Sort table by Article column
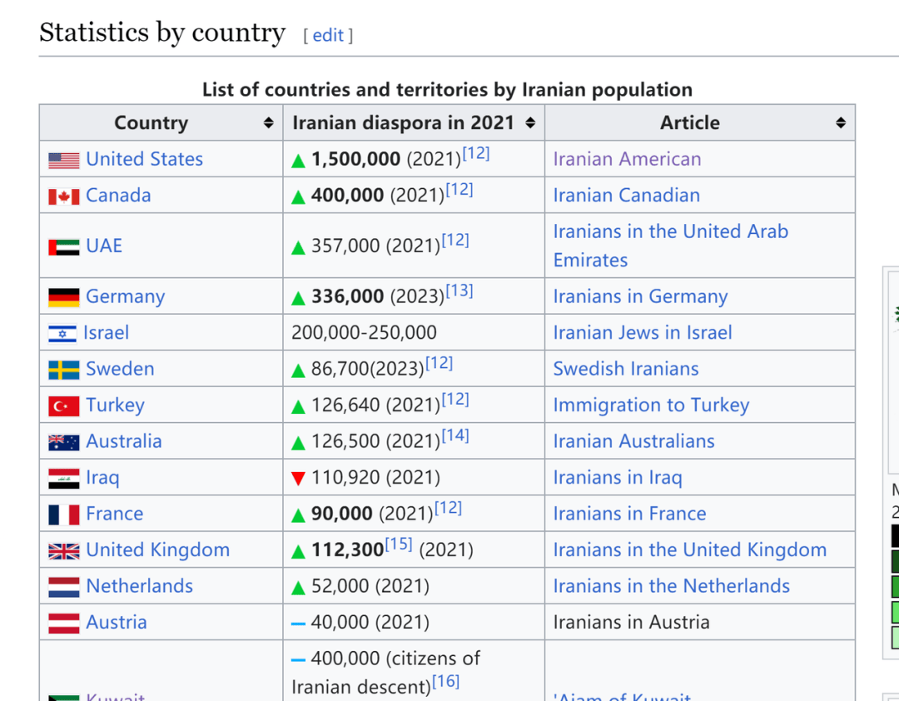Viewport: 899px width, 701px height. (x=841, y=123)
